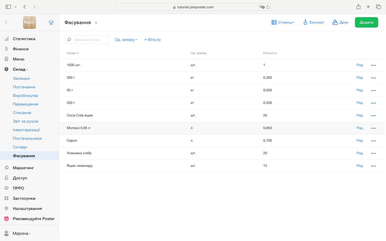This screenshot has width=386, height=241.
Task: Click the Safari share icon
Action: tap(358, 7)
